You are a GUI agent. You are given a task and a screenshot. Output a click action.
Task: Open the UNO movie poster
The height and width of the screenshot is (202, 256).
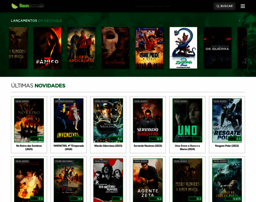(x=187, y=120)
